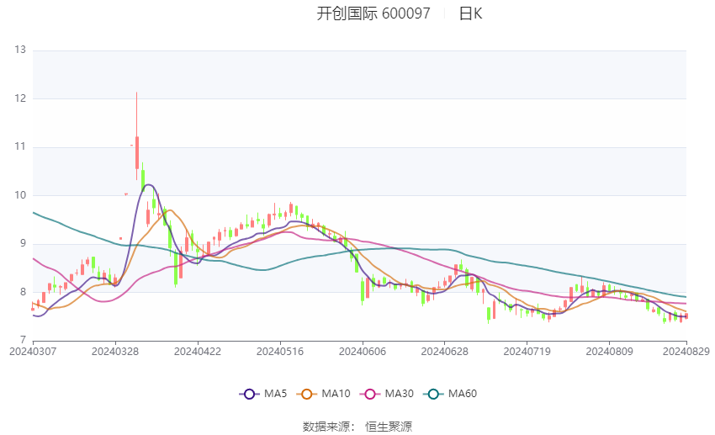Click the y-axis value 9
The width and height of the screenshot is (715, 435).
tap(23, 243)
